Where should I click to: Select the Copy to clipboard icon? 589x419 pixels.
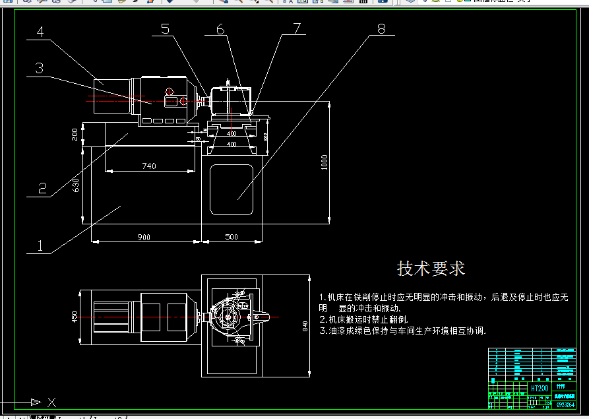[106, 3]
